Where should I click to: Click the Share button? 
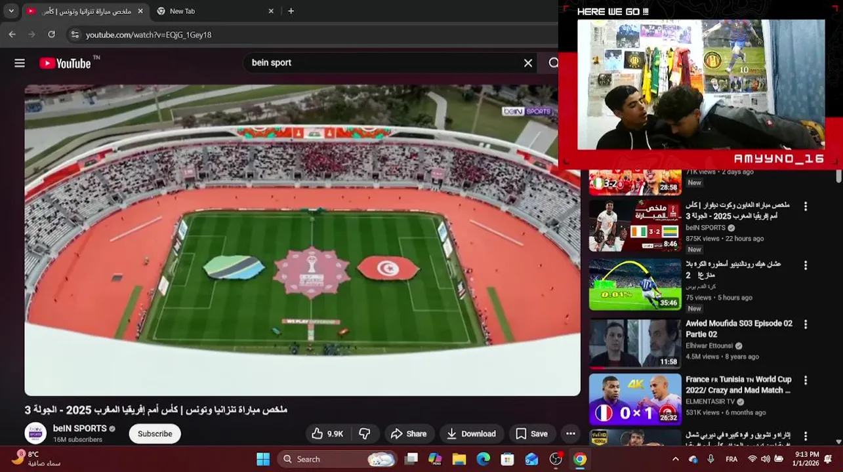click(409, 434)
